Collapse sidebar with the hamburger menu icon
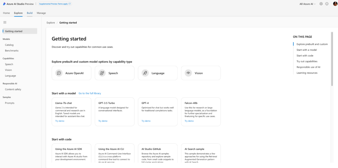The image size is (338, 168). 5,22
